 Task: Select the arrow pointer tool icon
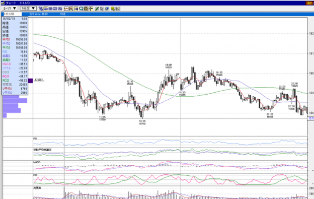(x=102, y=9)
